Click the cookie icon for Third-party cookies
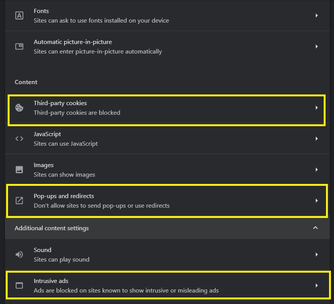This screenshot has width=334, height=304. coord(19,108)
